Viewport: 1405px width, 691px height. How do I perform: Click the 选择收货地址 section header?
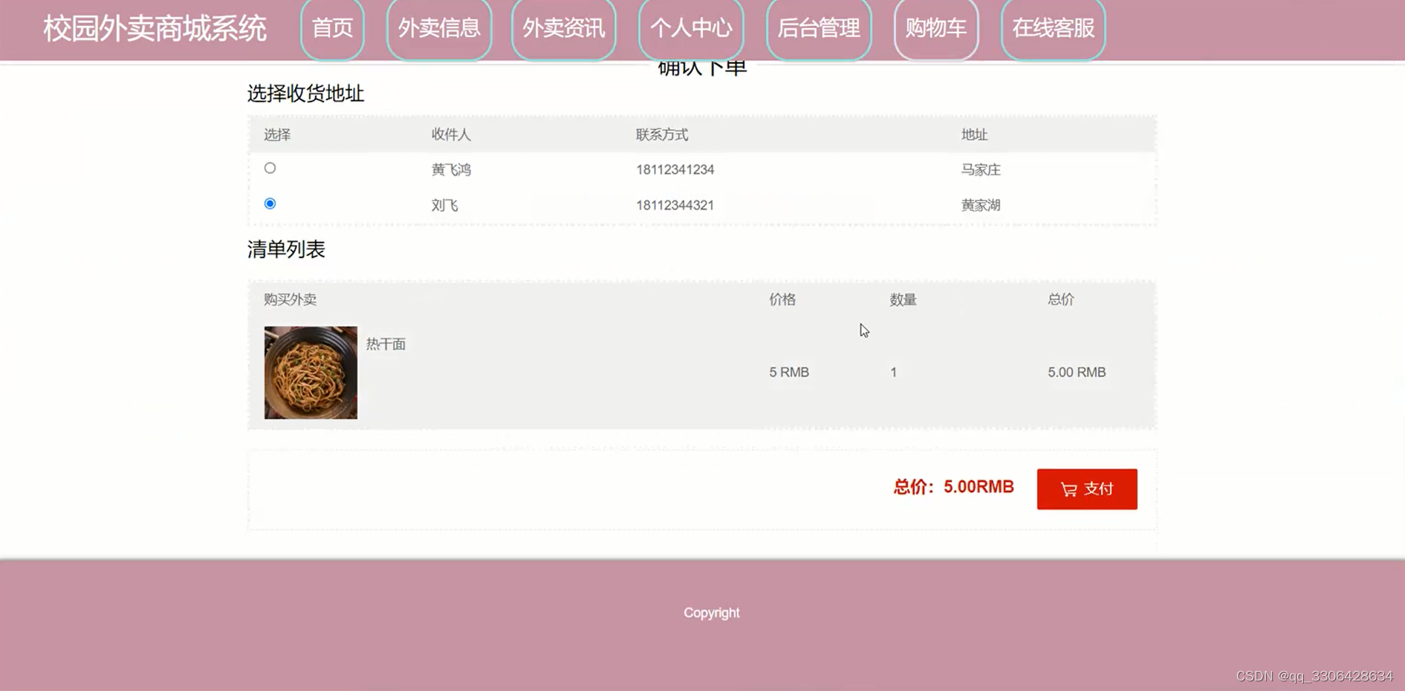305,94
